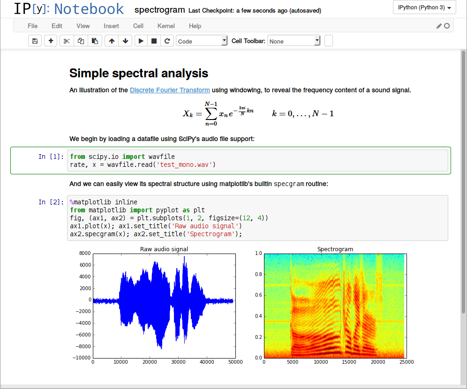Expand the Cell Toolbar dropdown
Image resolution: width=467 pixels, height=389 pixels.
pyautogui.click(x=294, y=41)
